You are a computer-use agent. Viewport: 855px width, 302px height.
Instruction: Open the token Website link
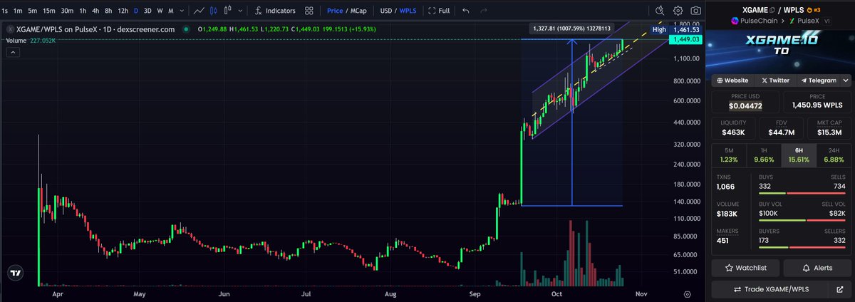[732, 80]
